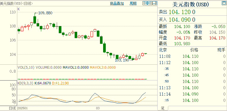Select the 11:08 tick trade row

pyautogui.click(x=192, y=56)
